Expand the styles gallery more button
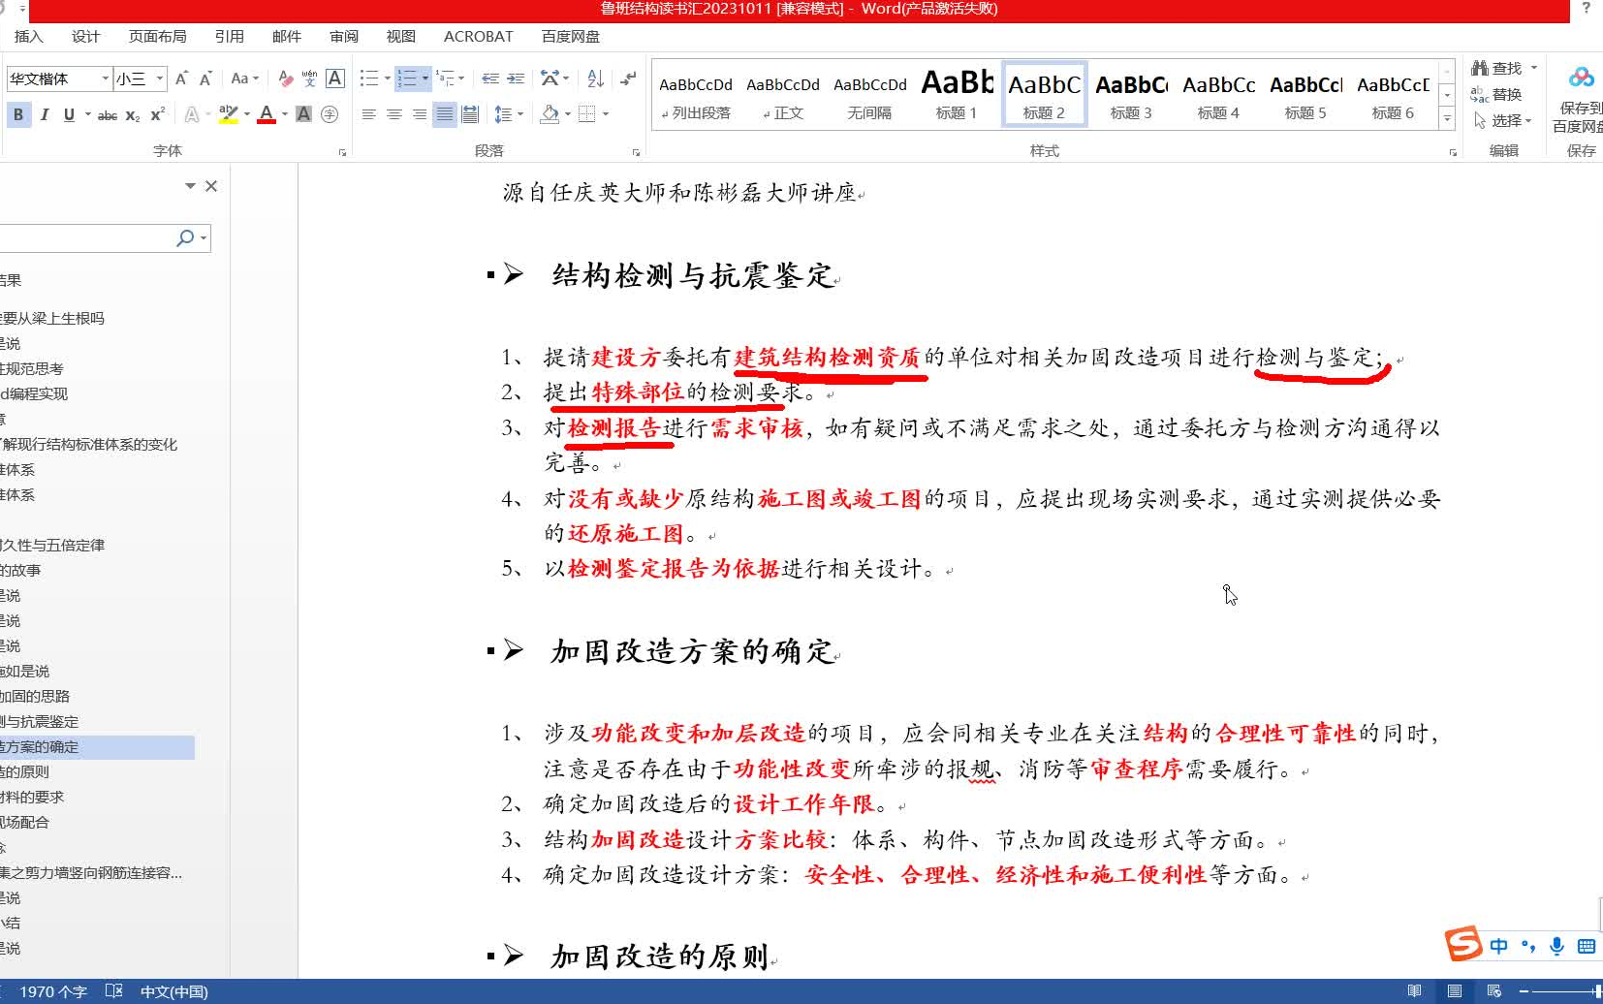 tap(1447, 119)
